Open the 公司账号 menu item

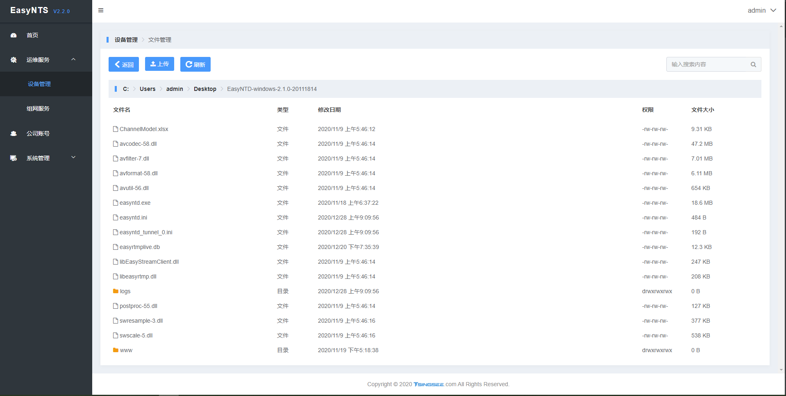(46, 134)
